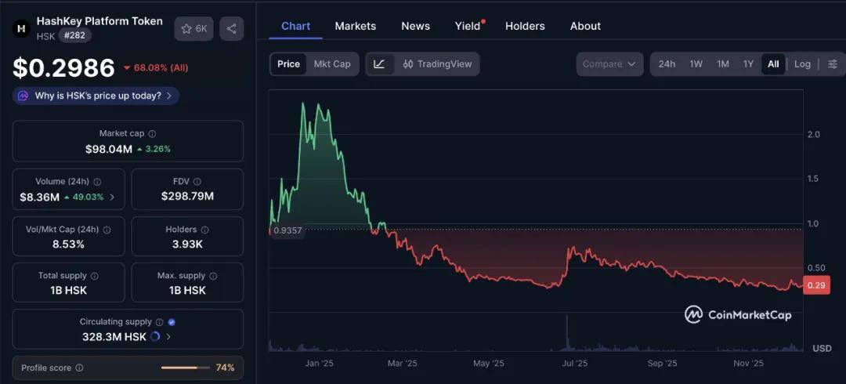846x384 pixels.
Task: Toggle Log scale on the chart
Action: click(x=802, y=64)
